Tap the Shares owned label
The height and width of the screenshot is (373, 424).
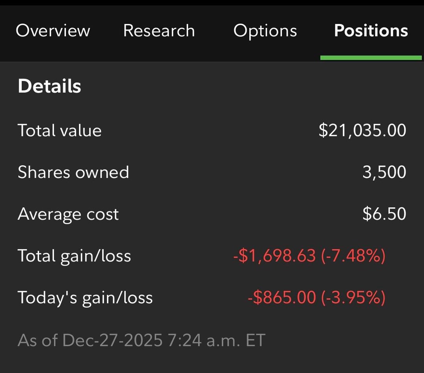[73, 172]
